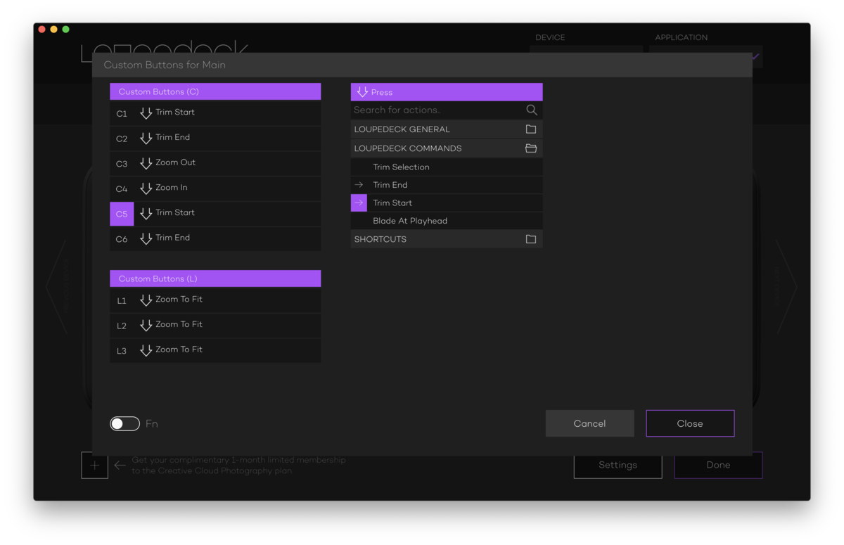
Task: Toggle the Fn switch
Action: (x=124, y=423)
